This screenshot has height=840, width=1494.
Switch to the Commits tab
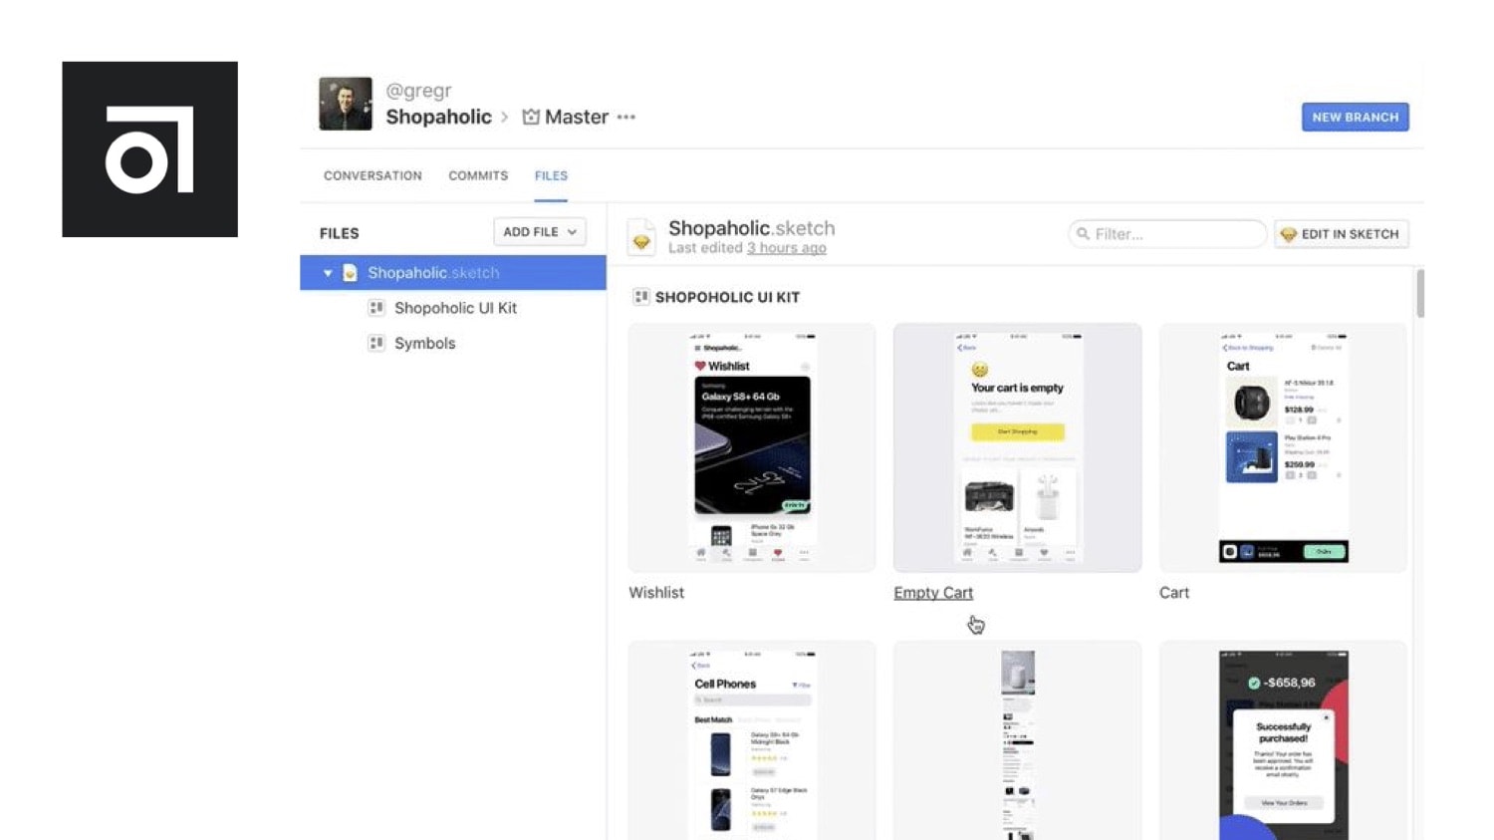478,175
